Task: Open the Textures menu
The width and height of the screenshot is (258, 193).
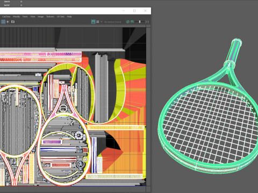Action: pyautogui.click(x=51, y=17)
